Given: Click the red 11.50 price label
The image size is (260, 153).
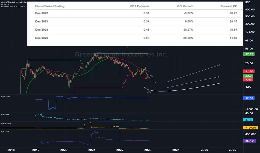Looking at the screenshot, I should (249, 71).
